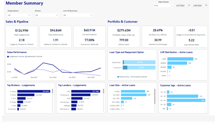Screen dimensions: 215x123
Task: Select the $24.82M lender bar
Action: pos(81,95)
